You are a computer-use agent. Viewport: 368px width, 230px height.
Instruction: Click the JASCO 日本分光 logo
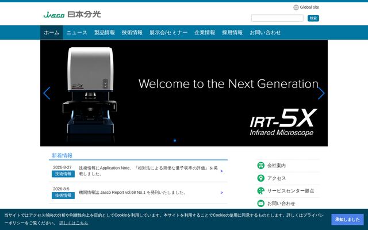pos(72,14)
